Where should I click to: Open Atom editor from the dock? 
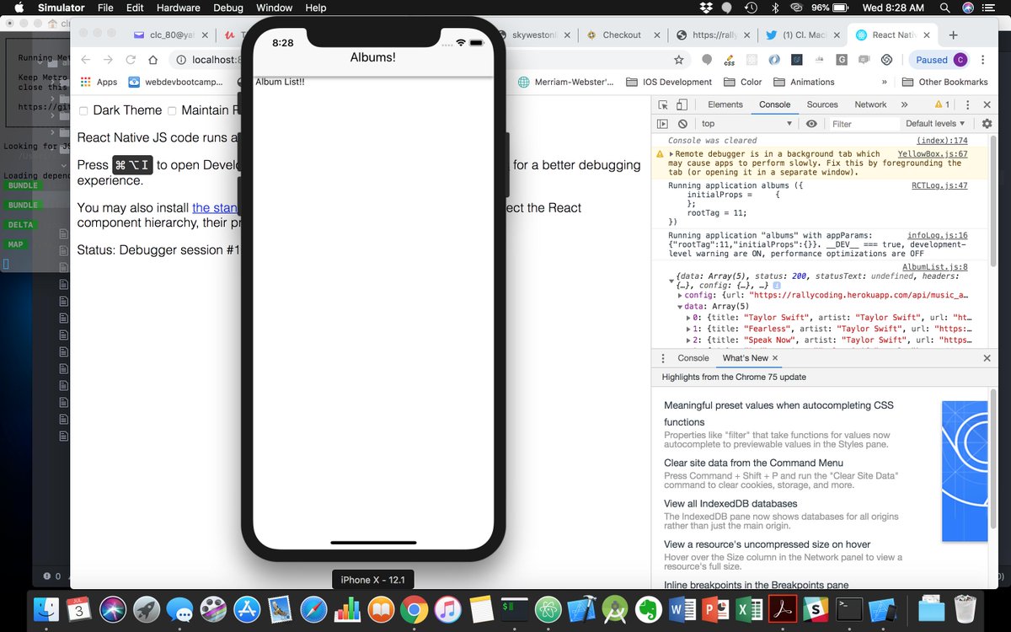(x=548, y=608)
